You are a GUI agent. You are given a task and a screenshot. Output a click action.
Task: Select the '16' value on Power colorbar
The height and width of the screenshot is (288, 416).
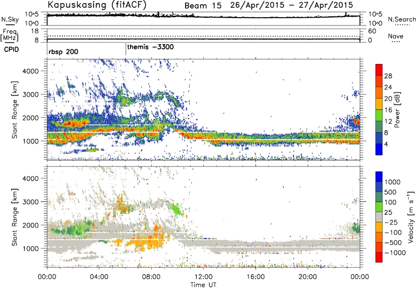pyautogui.click(x=388, y=110)
